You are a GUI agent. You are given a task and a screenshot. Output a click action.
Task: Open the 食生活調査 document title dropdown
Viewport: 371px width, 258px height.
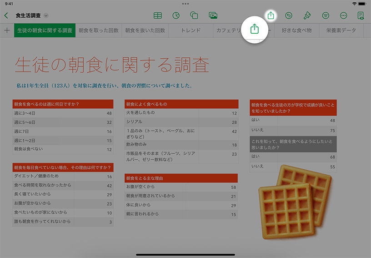46,15
